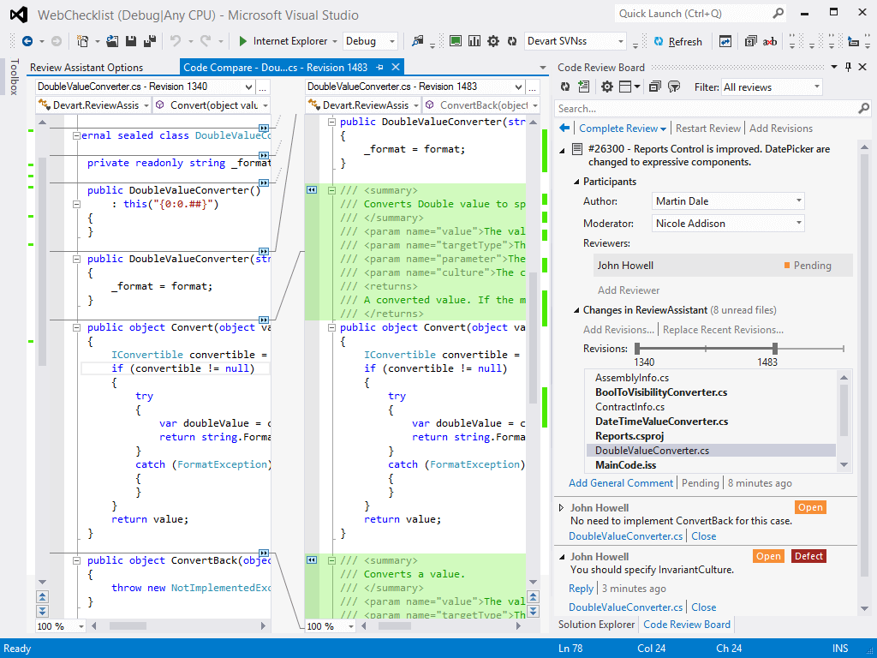Switch to Review Assistant Options tab
Screen dimensions: 877x658
pos(87,67)
